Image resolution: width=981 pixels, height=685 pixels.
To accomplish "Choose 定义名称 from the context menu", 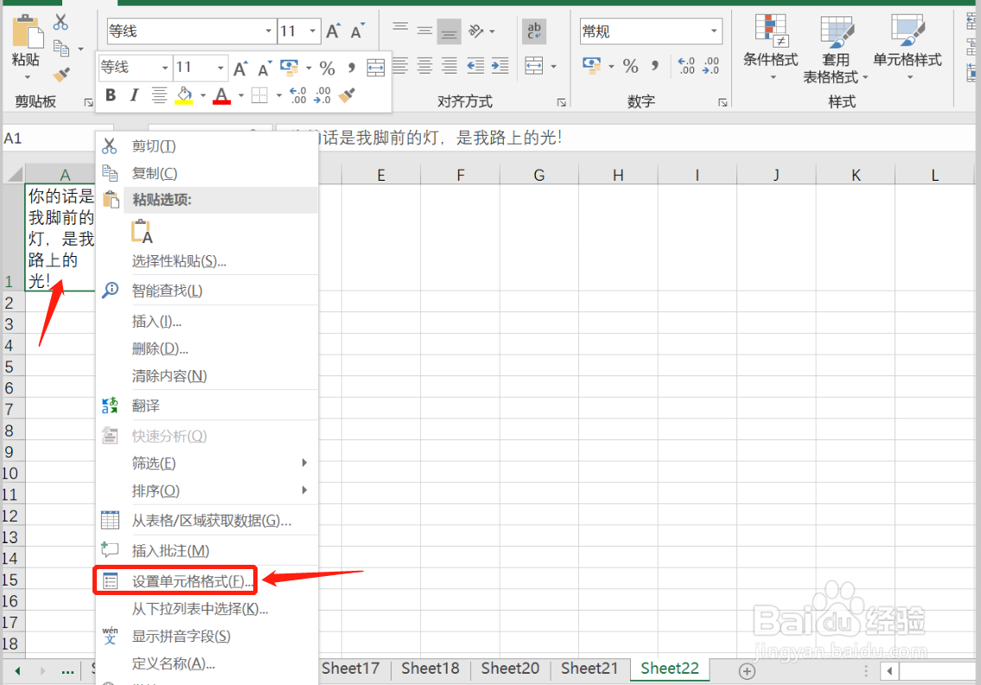I will (x=207, y=663).
